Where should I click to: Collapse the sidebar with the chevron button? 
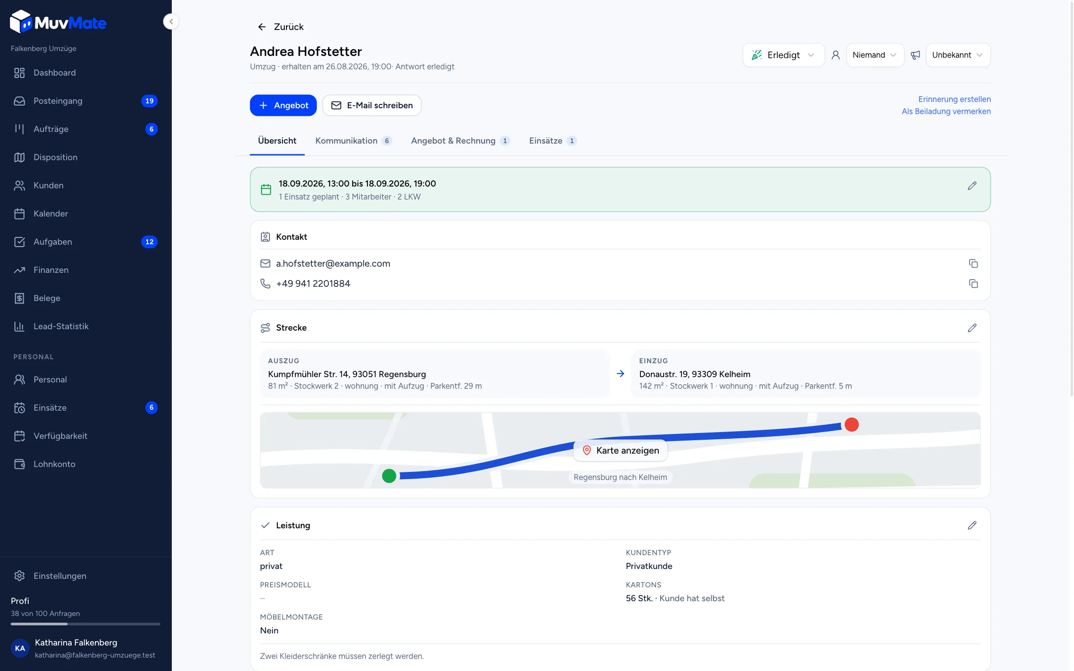tap(171, 21)
